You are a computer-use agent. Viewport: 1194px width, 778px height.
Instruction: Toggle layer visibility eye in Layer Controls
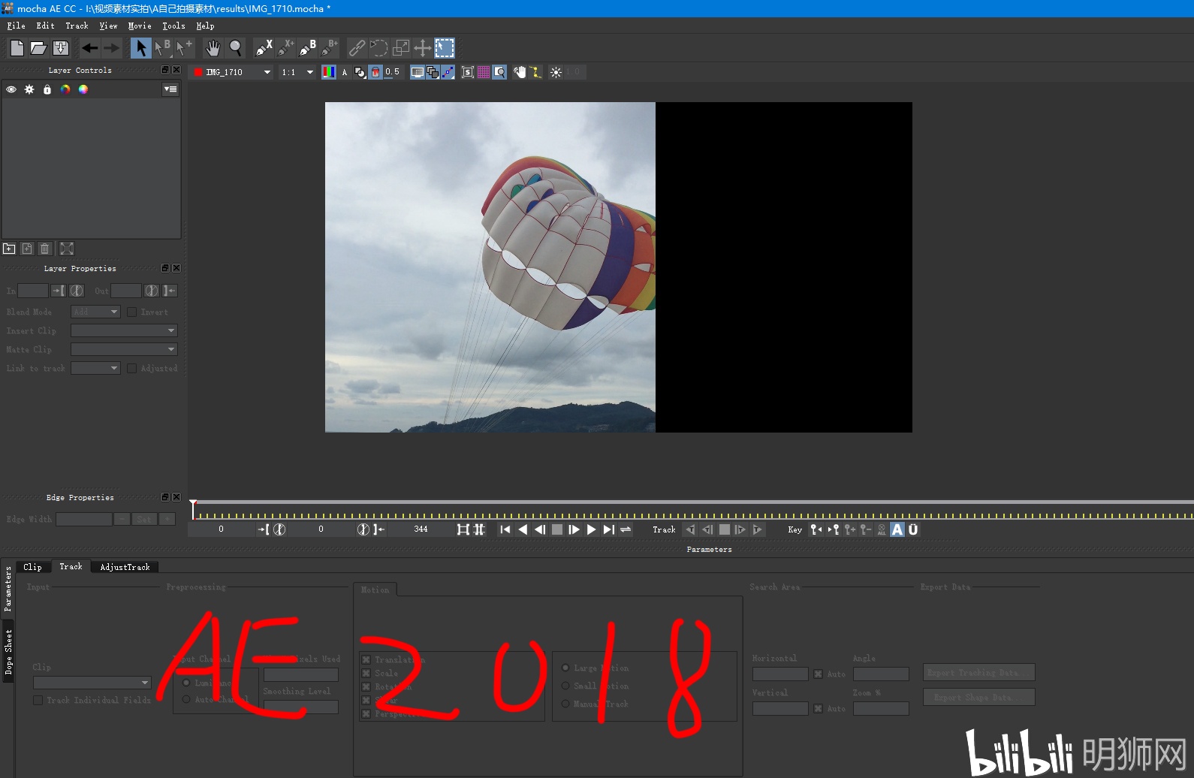click(x=11, y=89)
